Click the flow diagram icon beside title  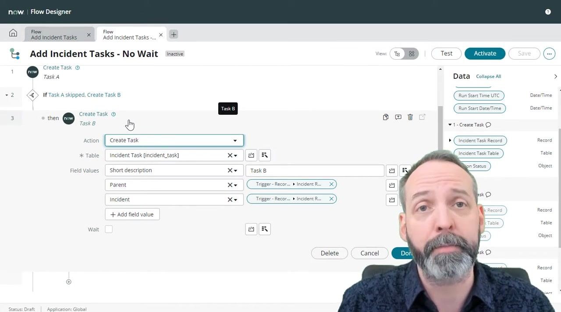click(15, 53)
